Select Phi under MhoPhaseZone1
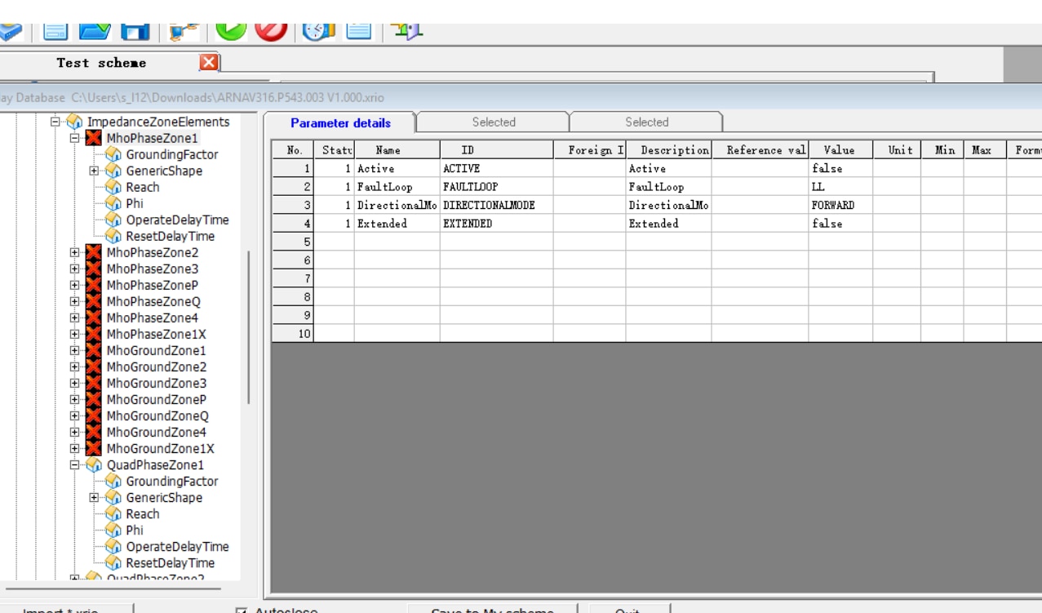The image size is (1042, 613). (135, 203)
